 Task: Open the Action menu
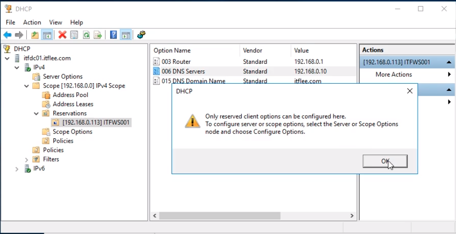[32, 22]
